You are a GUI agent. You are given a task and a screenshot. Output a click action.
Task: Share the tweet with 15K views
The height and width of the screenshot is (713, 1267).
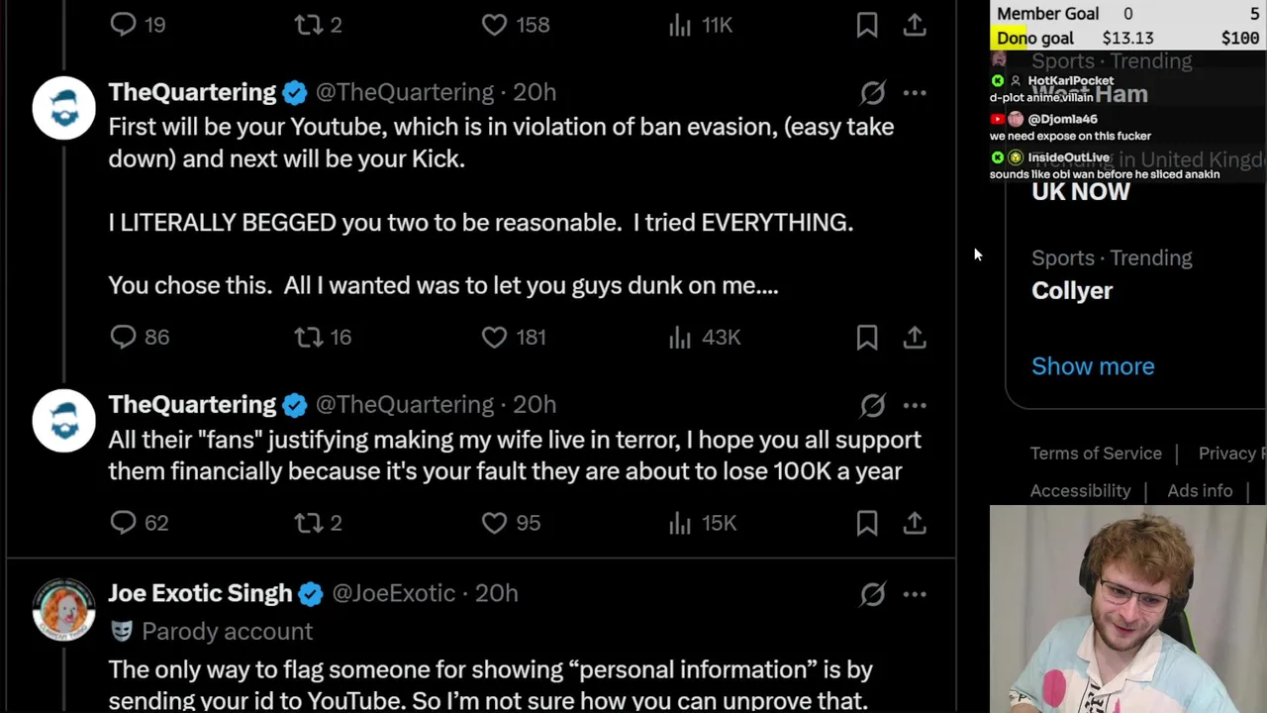[915, 523]
